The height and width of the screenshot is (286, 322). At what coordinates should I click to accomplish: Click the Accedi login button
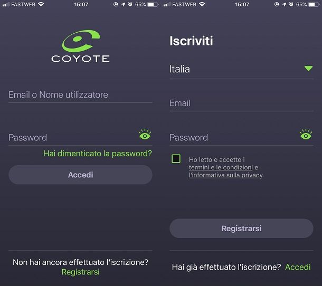[80, 175]
